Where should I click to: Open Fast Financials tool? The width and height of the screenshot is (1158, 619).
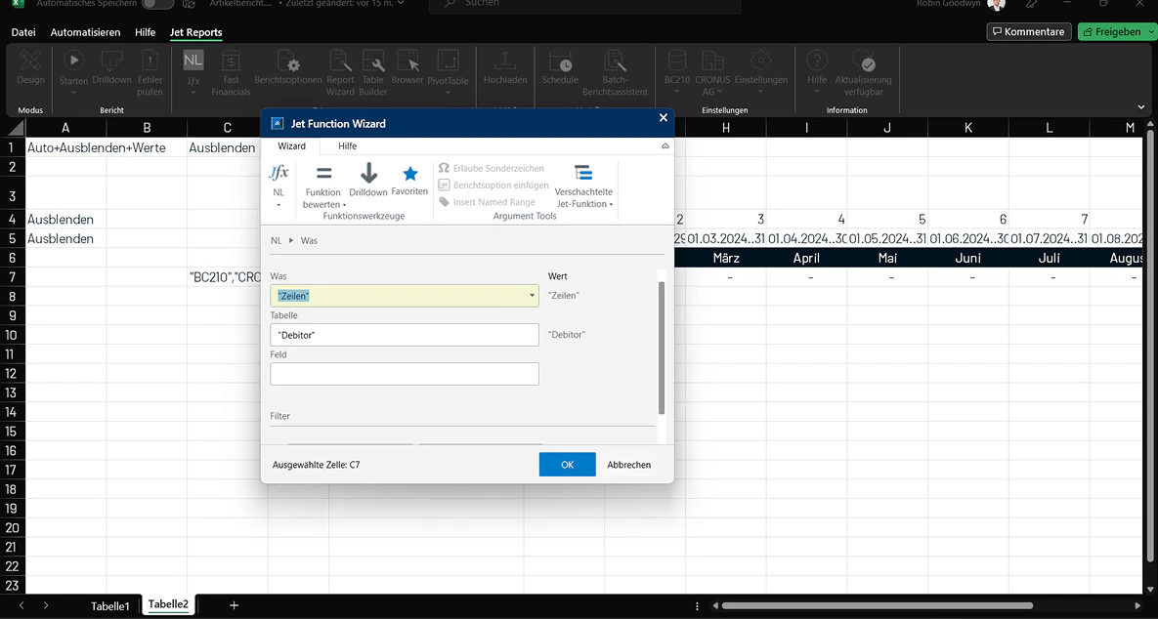click(232, 72)
